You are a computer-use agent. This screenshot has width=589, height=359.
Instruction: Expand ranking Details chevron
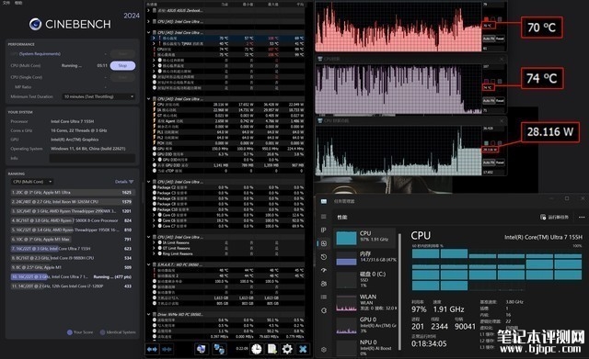(x=124, y=182)
